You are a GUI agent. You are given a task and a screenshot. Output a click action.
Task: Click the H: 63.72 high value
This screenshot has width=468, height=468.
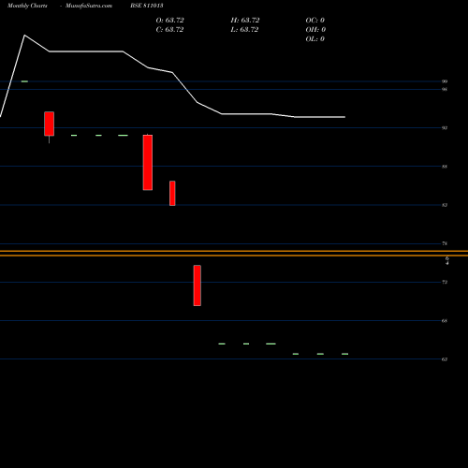click(x=245, y=21)
